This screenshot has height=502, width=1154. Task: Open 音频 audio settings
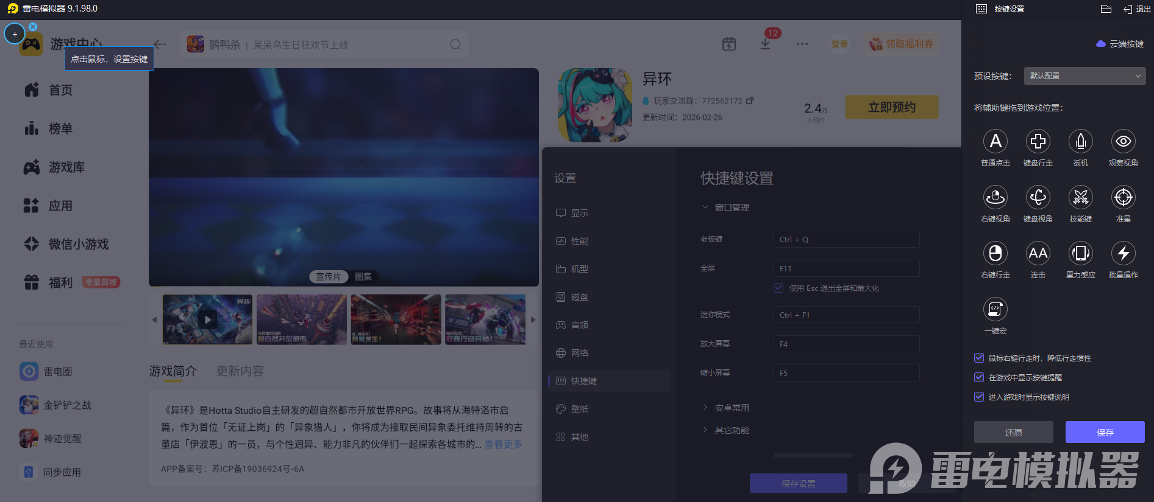[572, 325]
